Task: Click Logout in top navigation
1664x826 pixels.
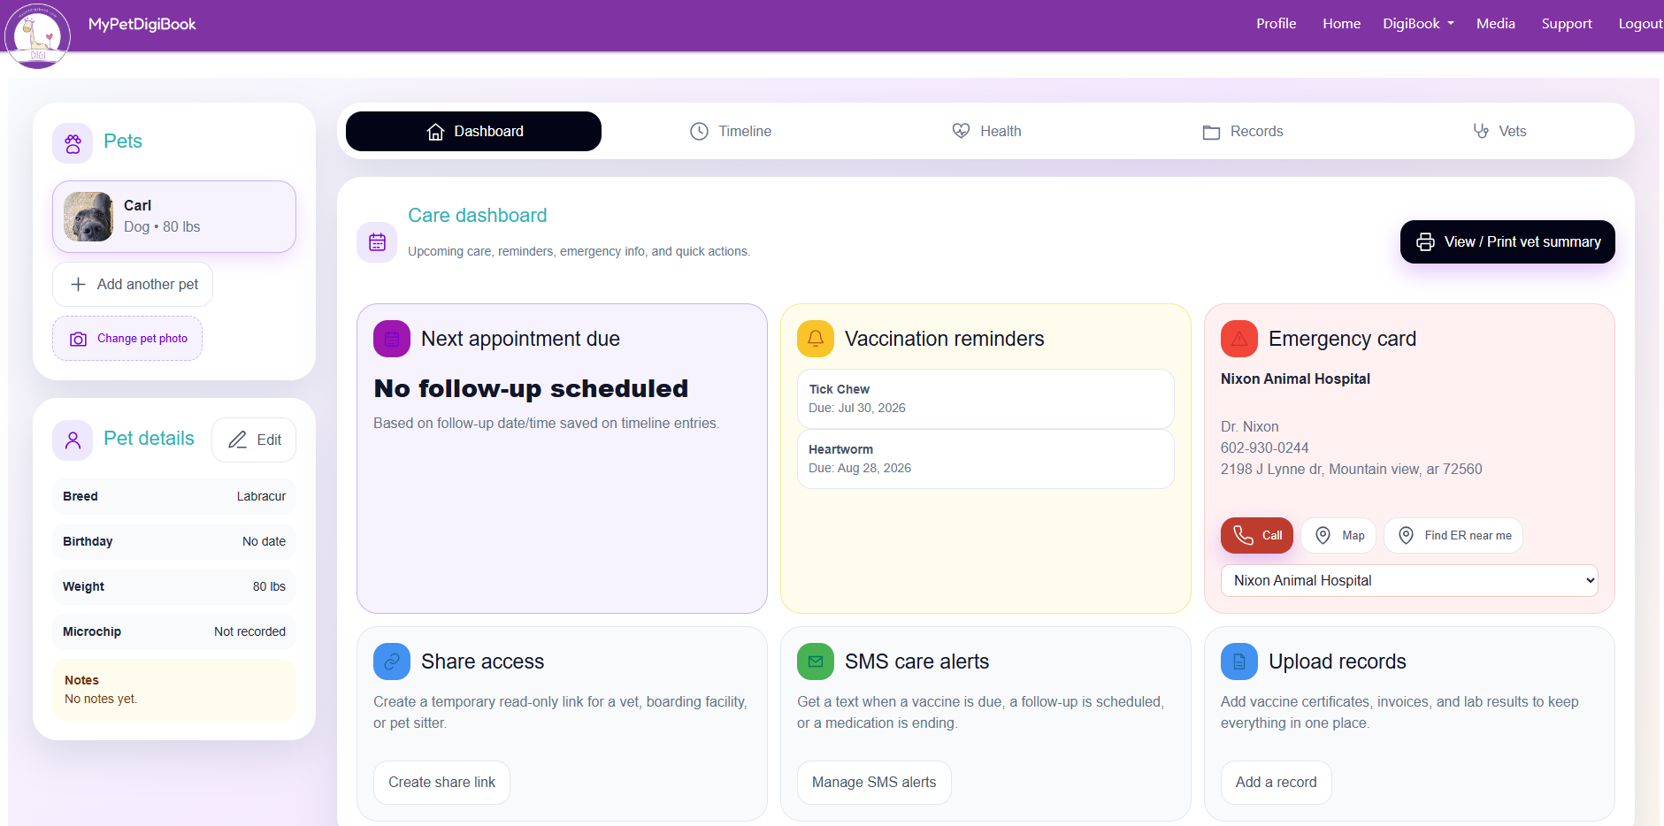Action: (x=1640, y=24)
